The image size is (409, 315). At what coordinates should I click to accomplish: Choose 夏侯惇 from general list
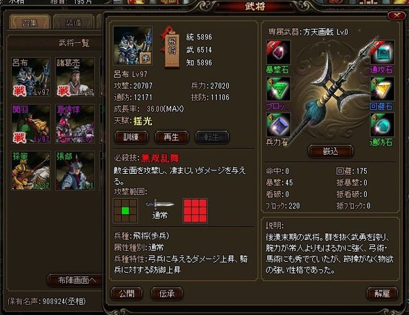click(75, 123)
